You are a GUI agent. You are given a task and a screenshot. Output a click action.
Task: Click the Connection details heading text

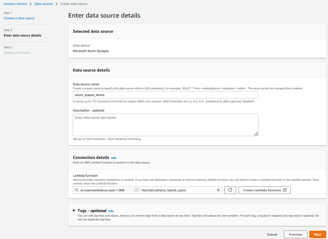point(91,158)
